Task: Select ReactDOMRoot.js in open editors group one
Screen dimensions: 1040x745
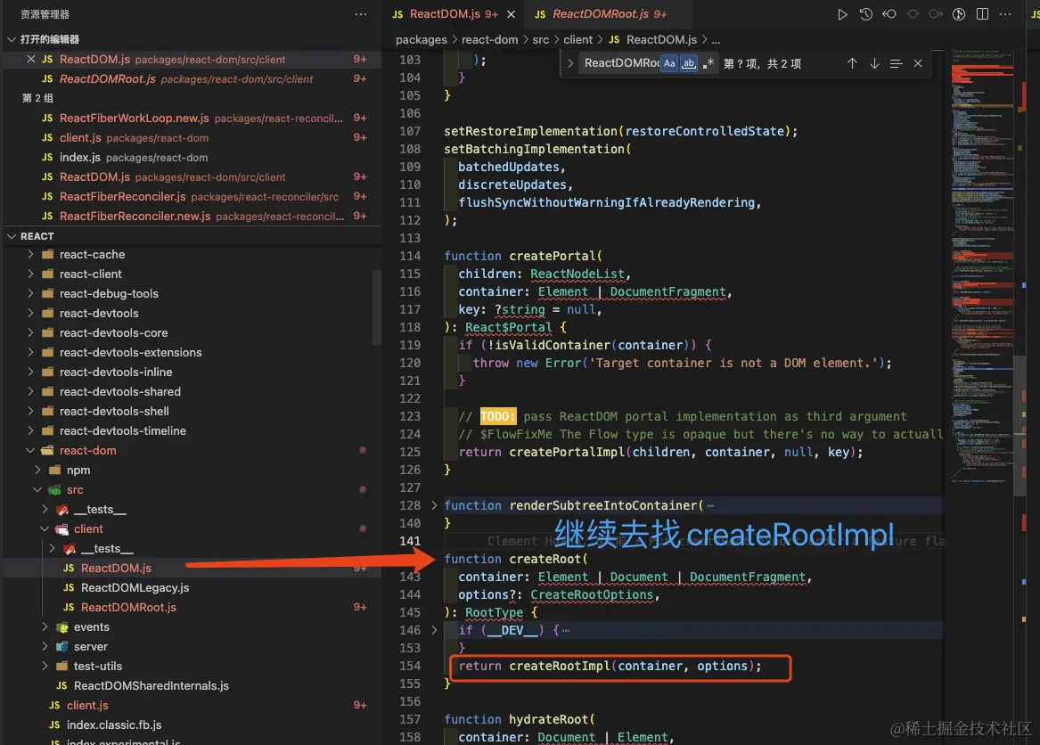Action: pyautogui.click(x=191, y=79)
